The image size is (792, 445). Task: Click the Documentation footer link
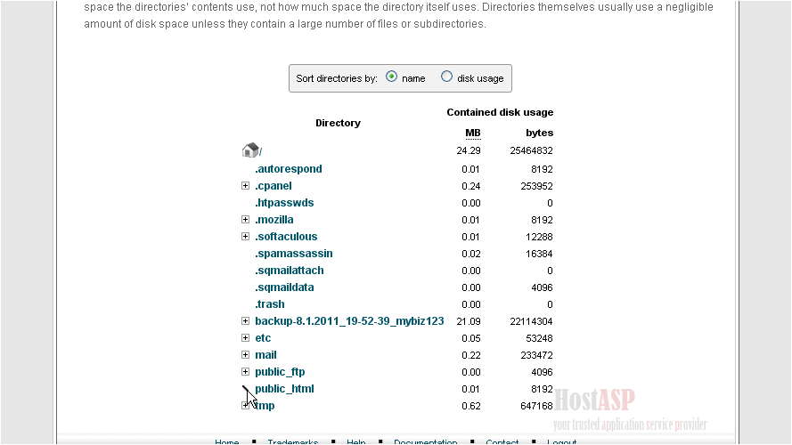coord(425,441)
